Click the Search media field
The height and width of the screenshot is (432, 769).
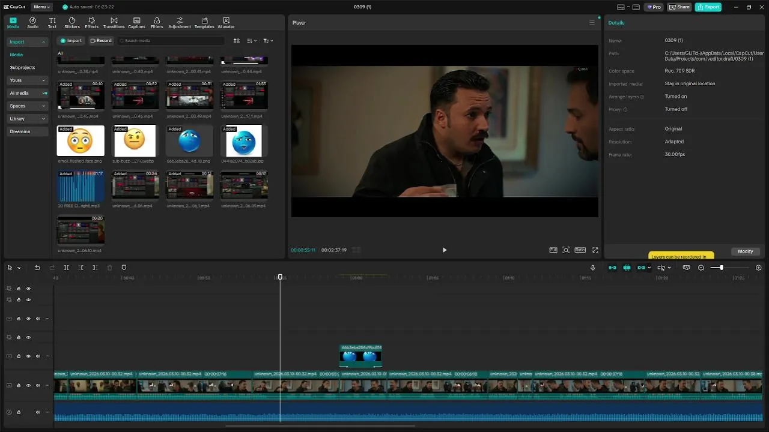click(x=171, y=41)
